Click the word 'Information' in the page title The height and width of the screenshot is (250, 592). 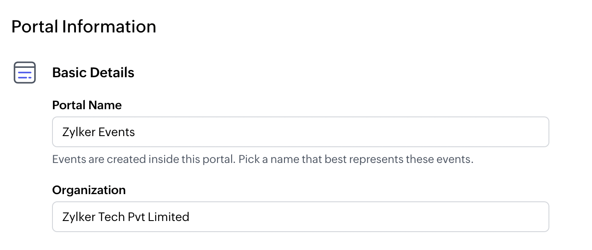coord(109,26)
